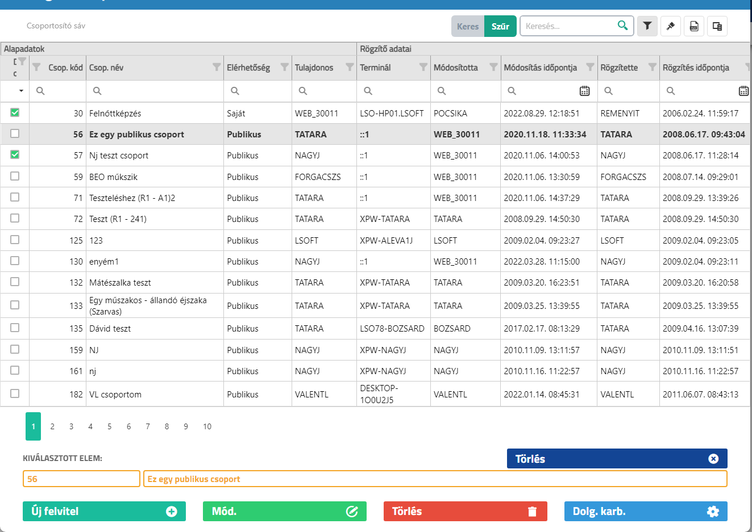Click the Új felvitel button
This screenshot has width=752, height=532.
(104, 511)
